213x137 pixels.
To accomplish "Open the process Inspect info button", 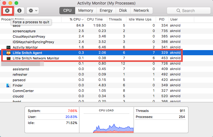I will coord(19,11).
